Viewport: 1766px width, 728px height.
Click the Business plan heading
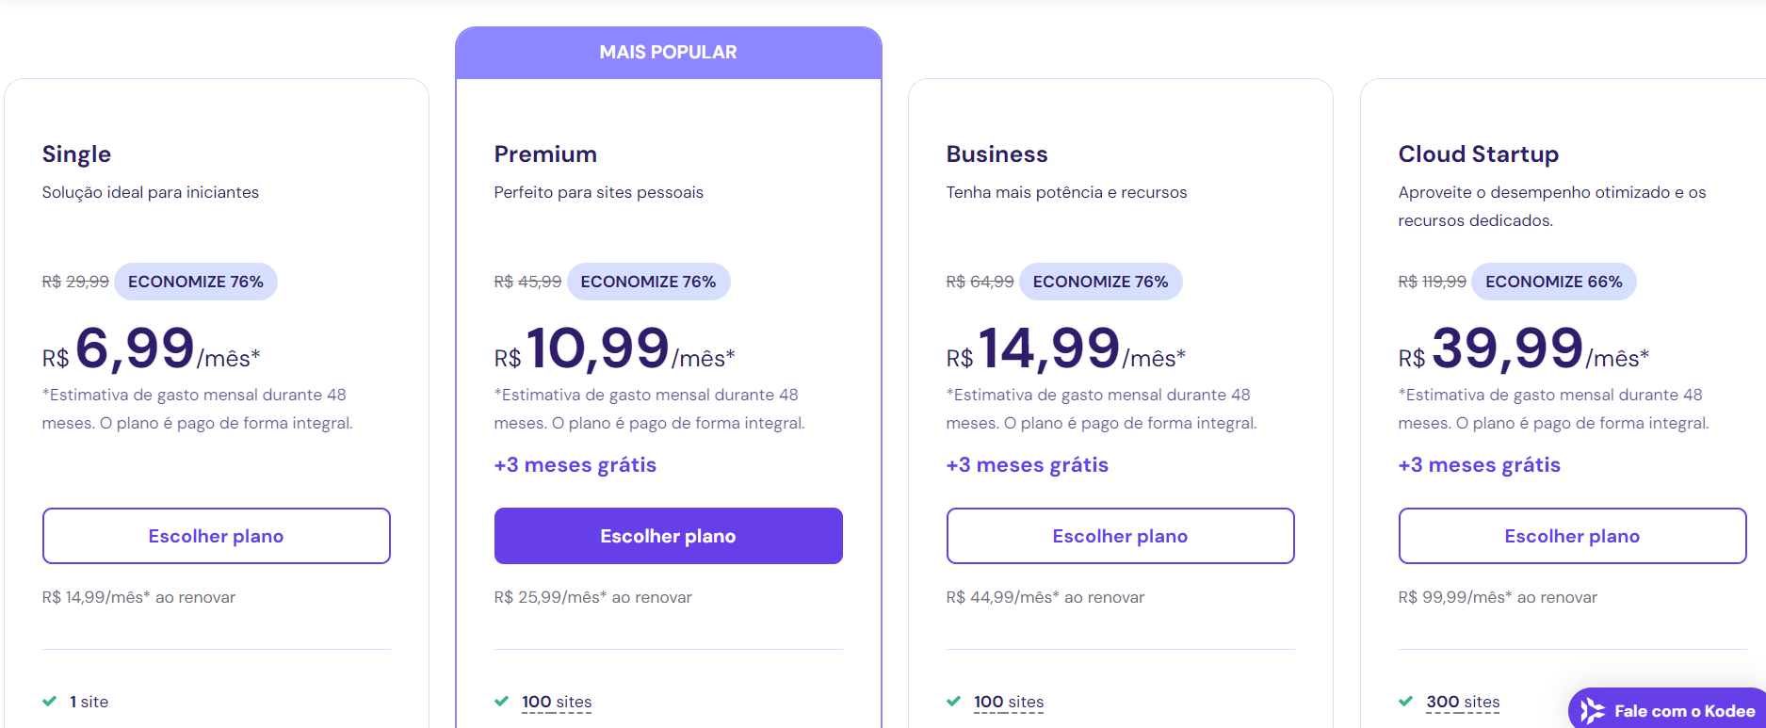click(997, 154)
